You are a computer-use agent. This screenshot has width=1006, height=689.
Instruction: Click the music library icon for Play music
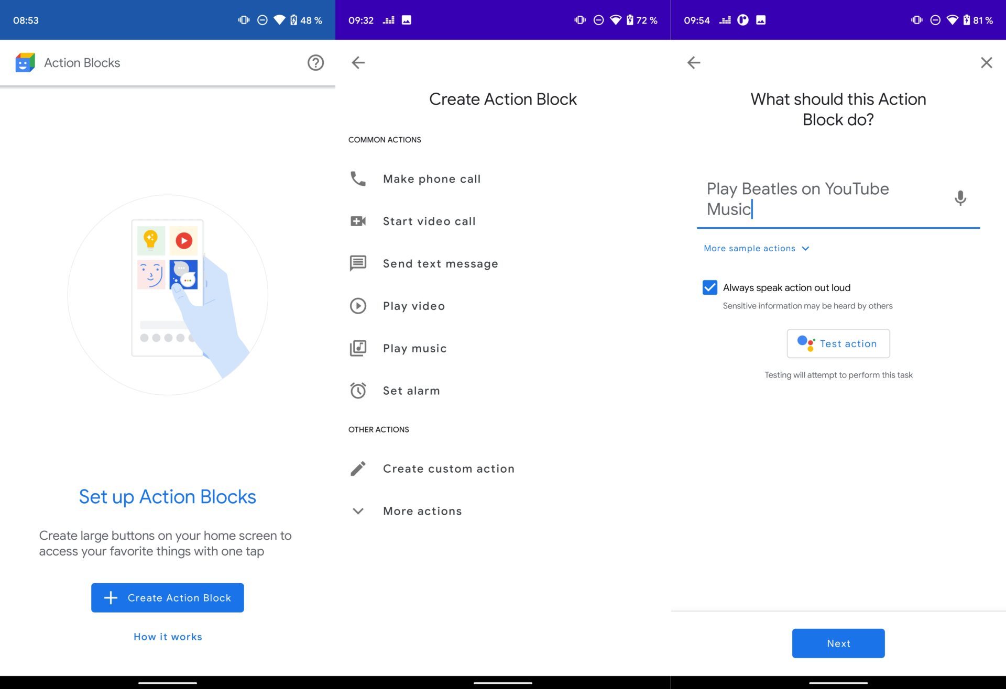click(x=358, y=348)
